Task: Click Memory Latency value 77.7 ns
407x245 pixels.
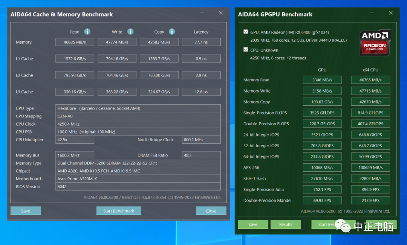Action: click(x=201, y=42)
